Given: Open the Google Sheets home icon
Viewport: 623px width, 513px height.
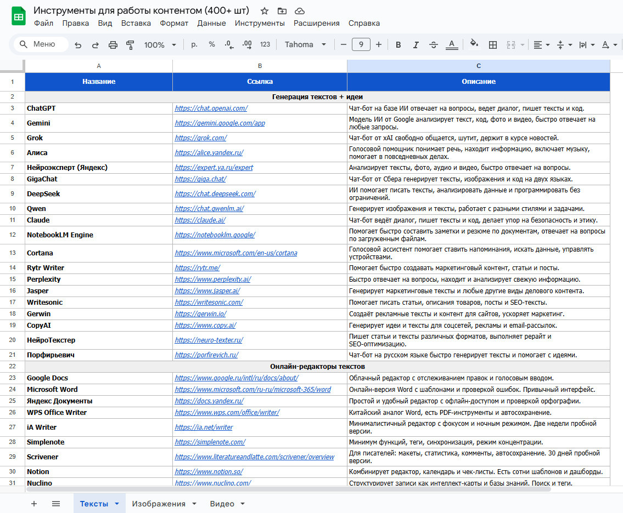Looking at the screenshot, I should [x=18, y=16].
